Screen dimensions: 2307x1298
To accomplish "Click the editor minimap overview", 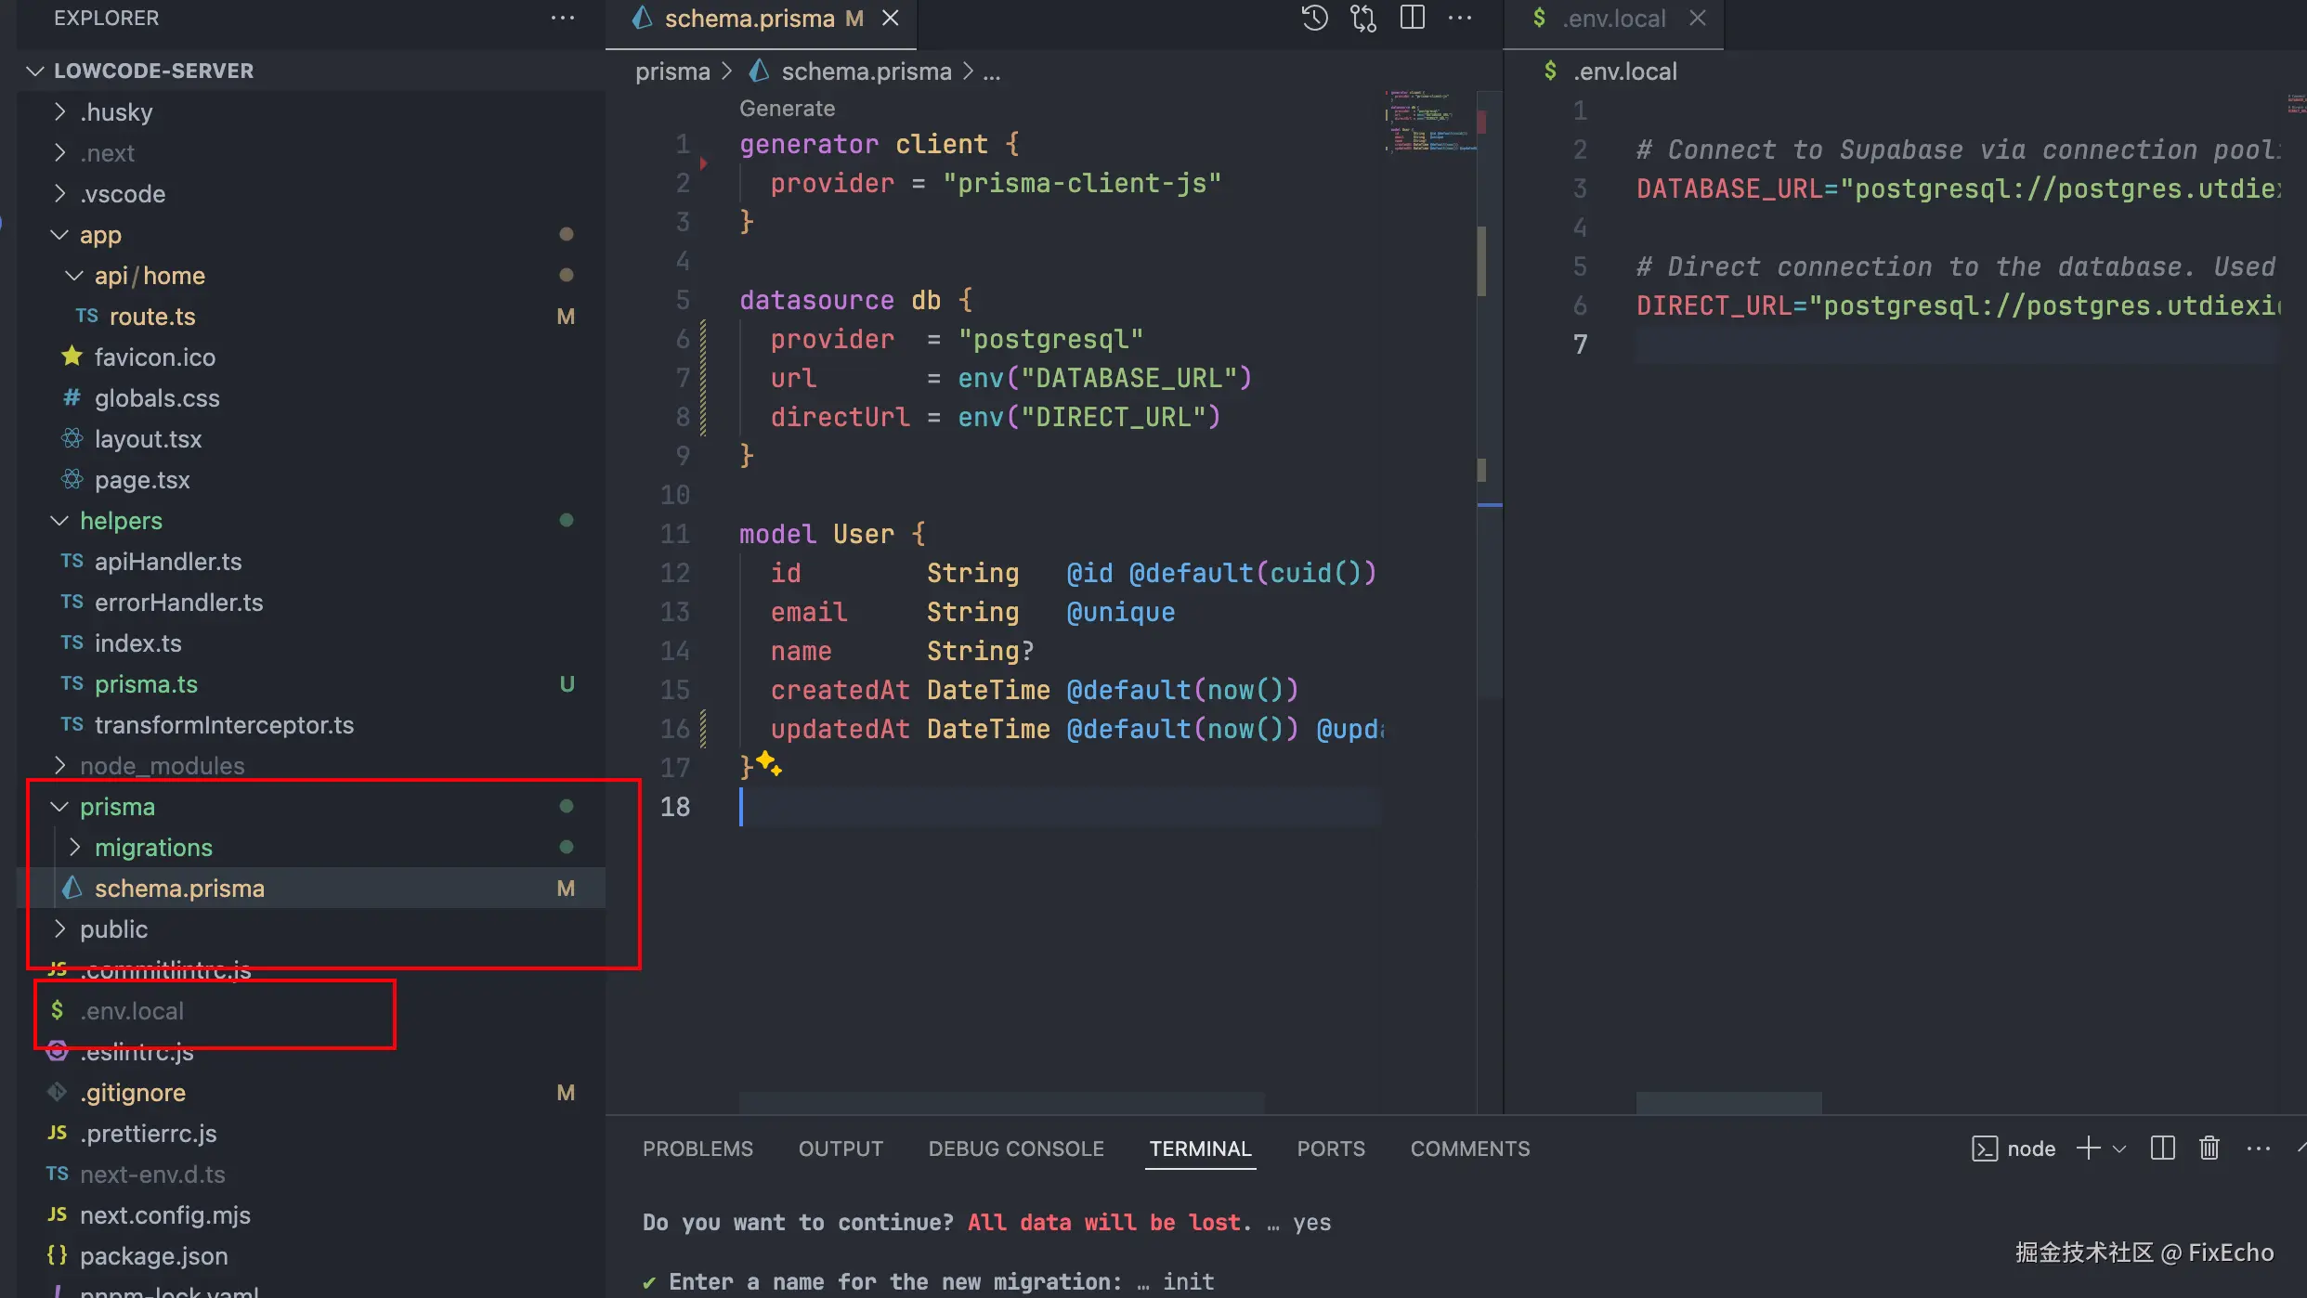I will pyautogui.click(x=1430, y=121).
